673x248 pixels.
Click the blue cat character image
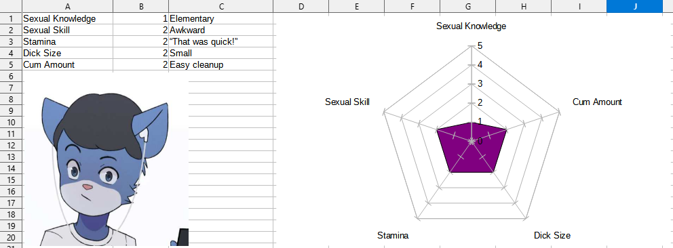[105, 163]
